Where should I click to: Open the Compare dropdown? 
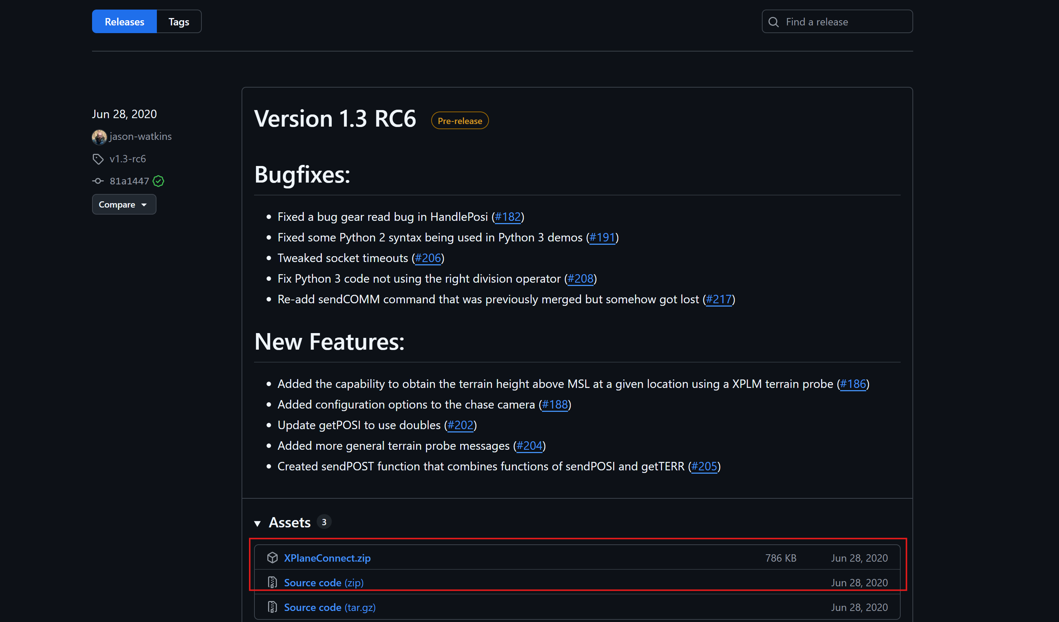(x=124, y=205)
